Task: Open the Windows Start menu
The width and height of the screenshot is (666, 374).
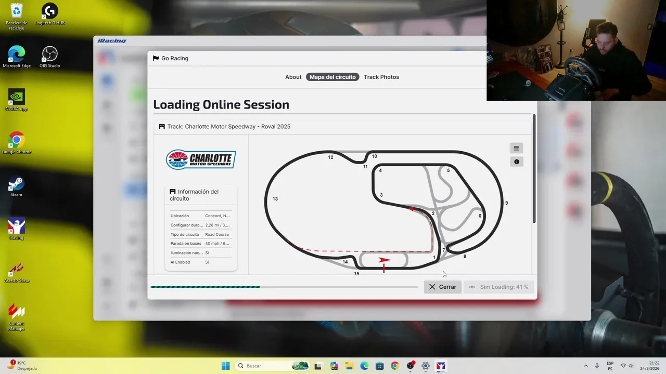Action: (x=225, y=366)
